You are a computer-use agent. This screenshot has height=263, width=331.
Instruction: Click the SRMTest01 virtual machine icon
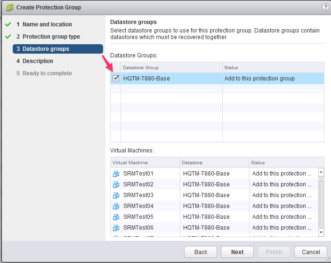116,174
